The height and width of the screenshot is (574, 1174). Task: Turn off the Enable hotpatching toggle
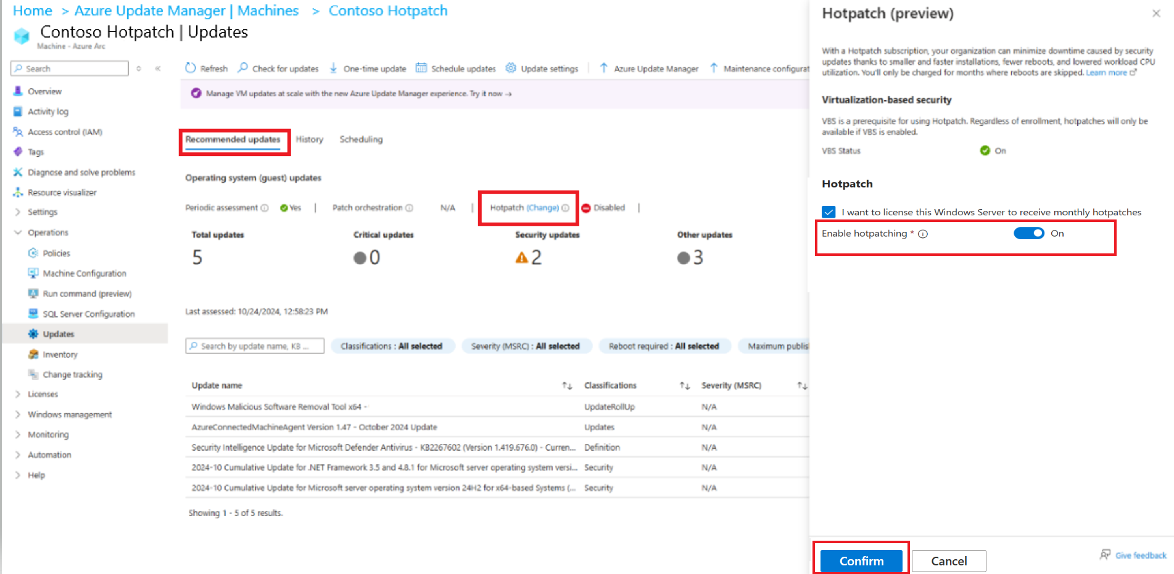pyautogui.click(x=1028, y=233)
